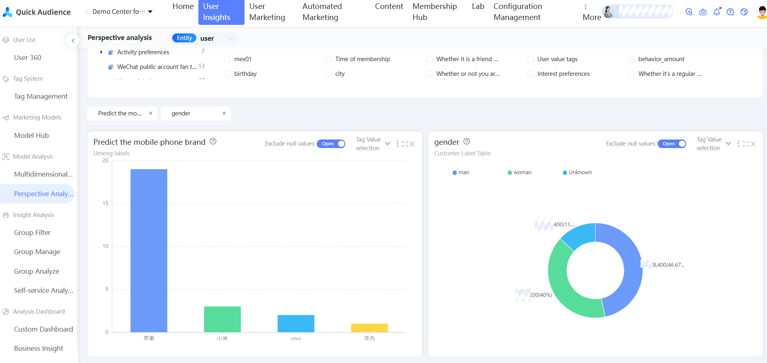Click the Analysis Dashboard section icon

coord(6,312)
